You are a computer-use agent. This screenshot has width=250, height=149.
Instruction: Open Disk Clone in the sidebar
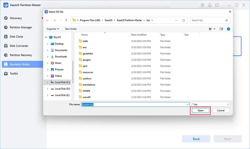(16, 37)
